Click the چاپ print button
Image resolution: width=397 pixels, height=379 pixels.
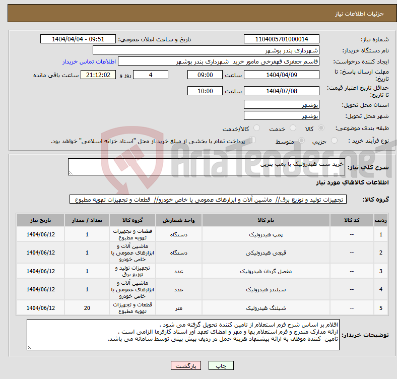coord(221,365)
